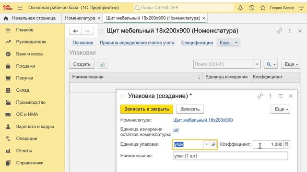Close the Номенклатура tab
This screenshot has height=172, width=307.
click(99, 18)
